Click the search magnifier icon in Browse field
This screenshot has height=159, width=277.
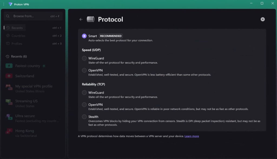(8, 16)
